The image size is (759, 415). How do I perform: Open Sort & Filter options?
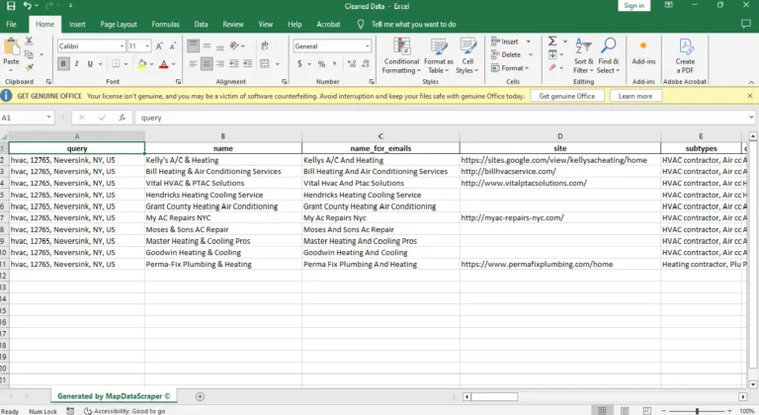click(x=583, y=56)
